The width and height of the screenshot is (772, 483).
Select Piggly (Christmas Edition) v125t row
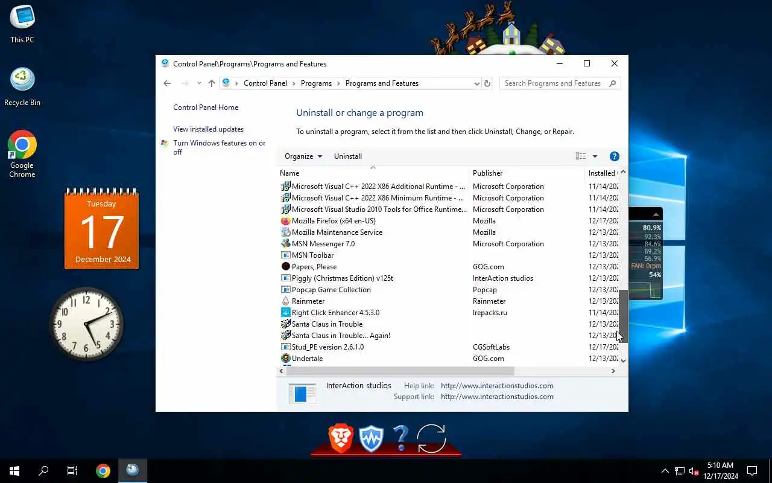[448, 278]
